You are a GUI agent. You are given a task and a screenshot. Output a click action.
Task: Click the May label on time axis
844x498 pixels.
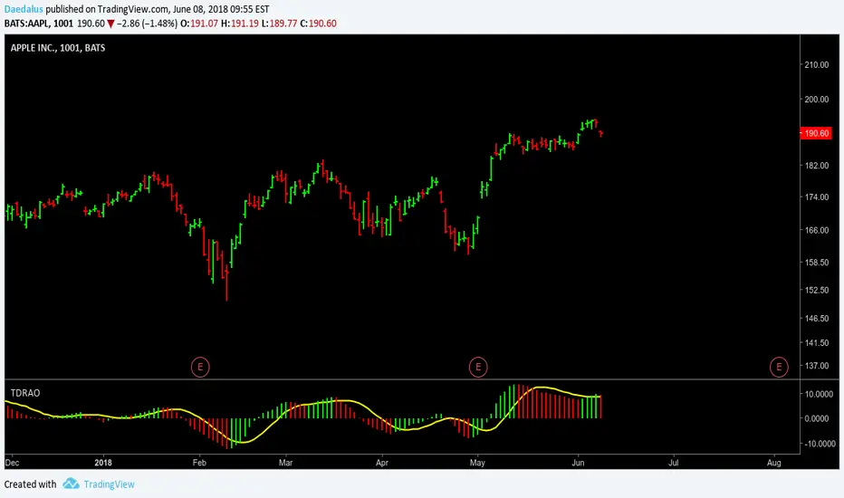tap(477, 463)
